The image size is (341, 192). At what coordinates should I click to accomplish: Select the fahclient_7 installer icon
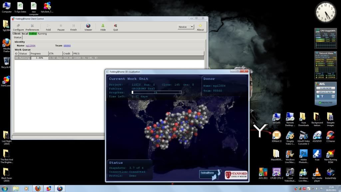click(x=47, y=7)
